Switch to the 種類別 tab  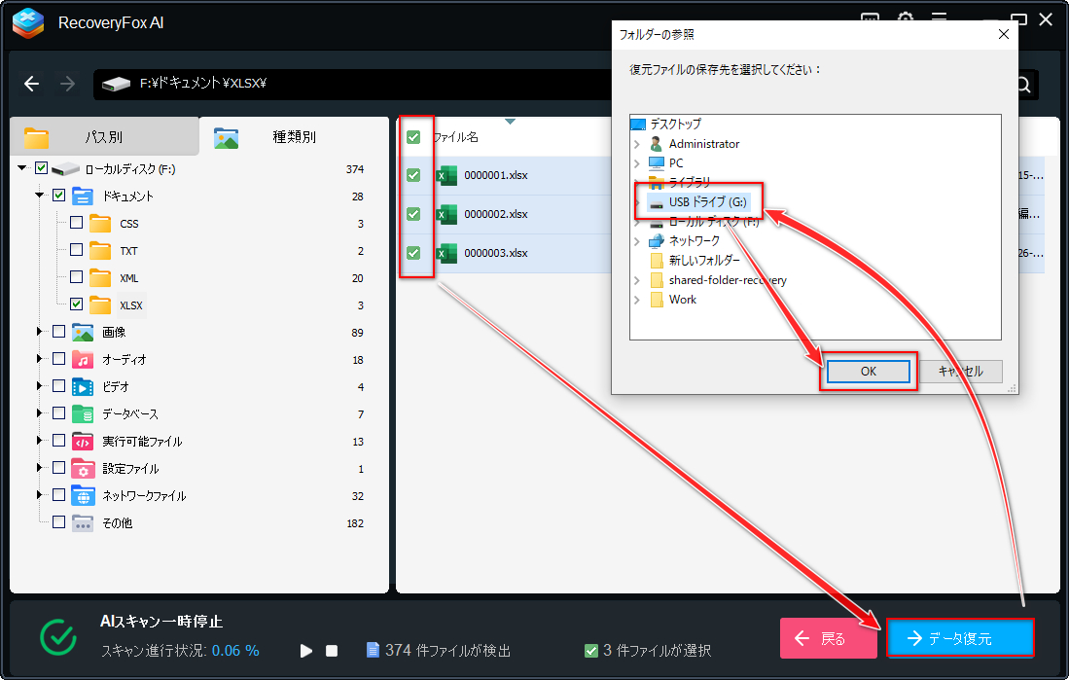pos(294,137)
